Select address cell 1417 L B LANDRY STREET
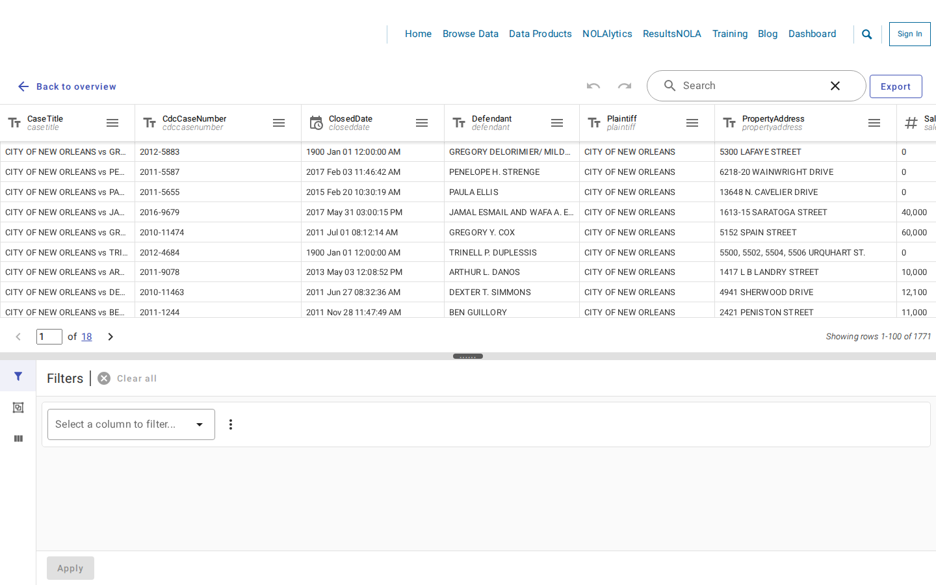Image resolution: width=936 pixels, height=585 pixels. pyautogui.click(x=805, y=272)
